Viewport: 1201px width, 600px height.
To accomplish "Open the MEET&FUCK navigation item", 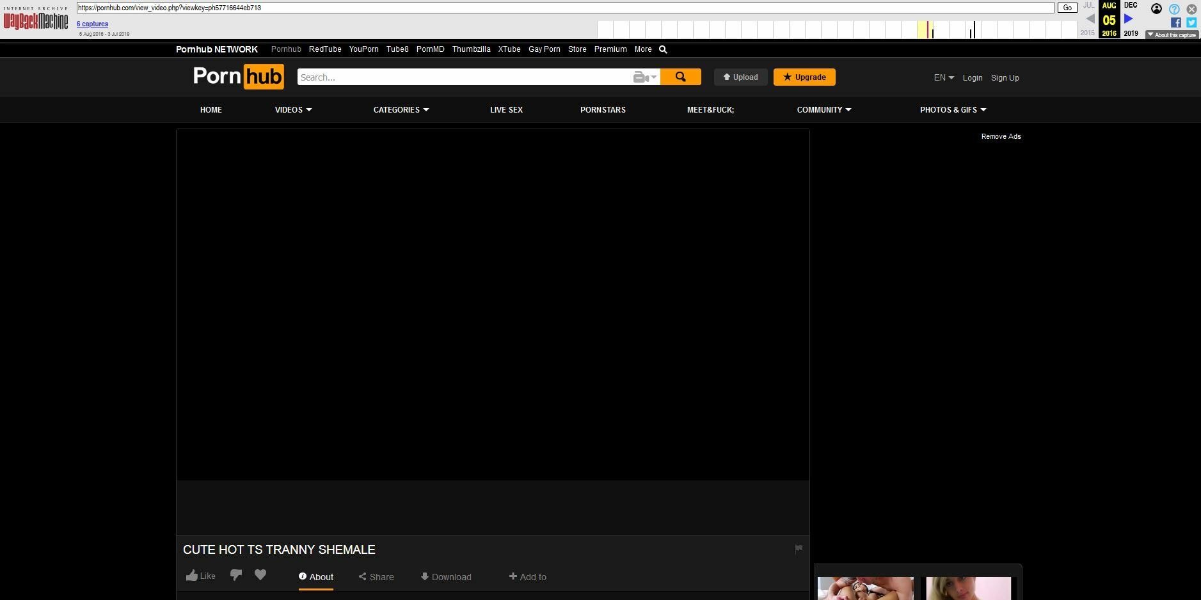I will tap(710, 110).
